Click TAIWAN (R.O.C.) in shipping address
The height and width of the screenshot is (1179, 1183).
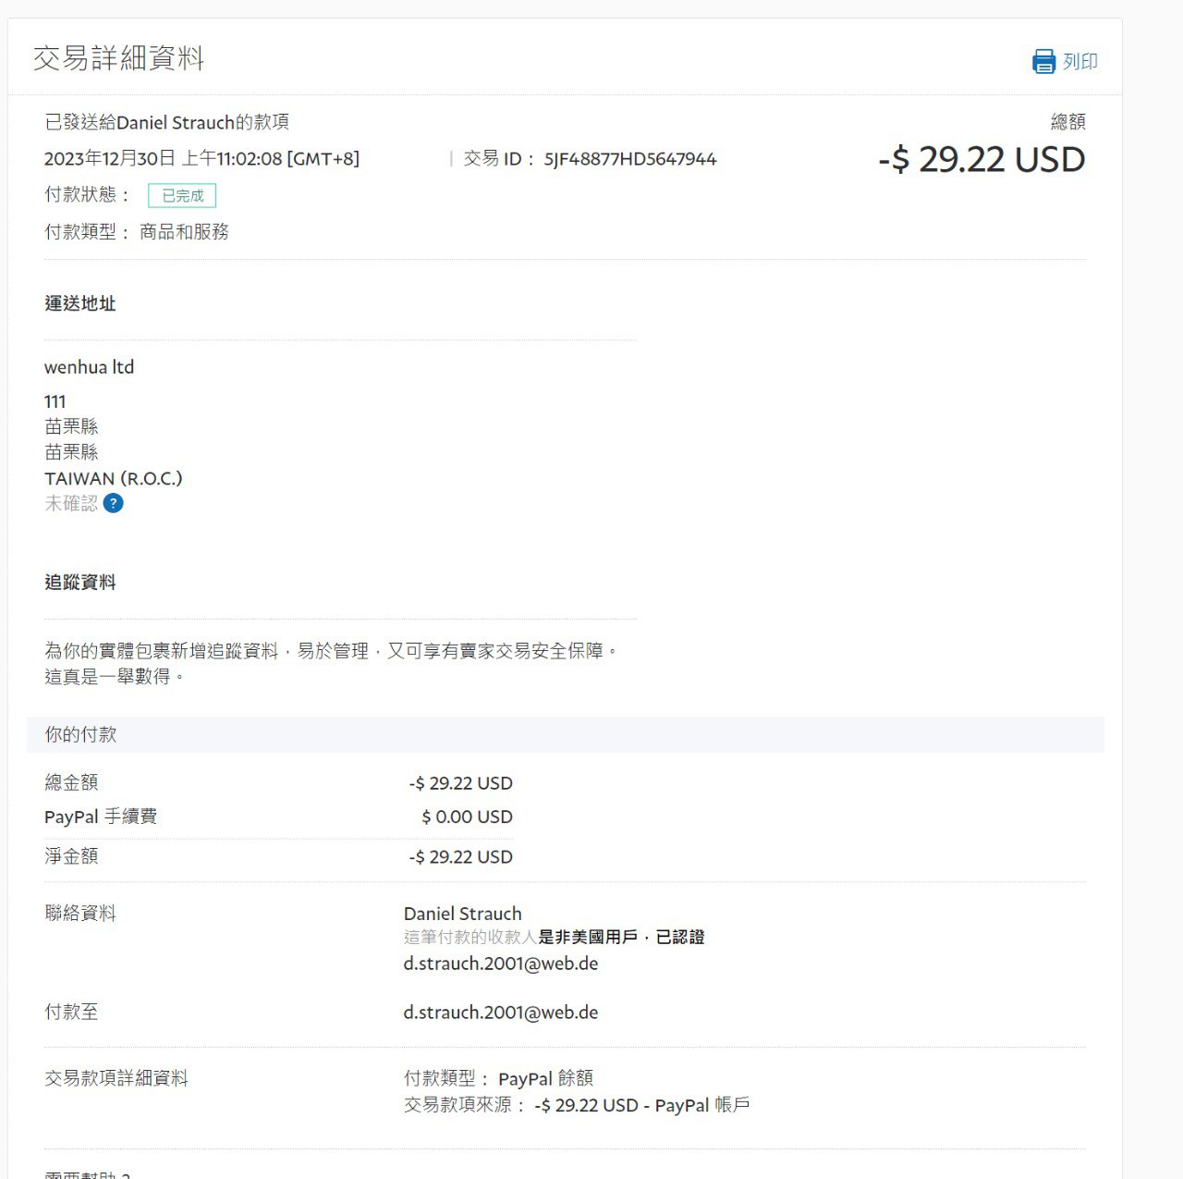coord(114,478)
